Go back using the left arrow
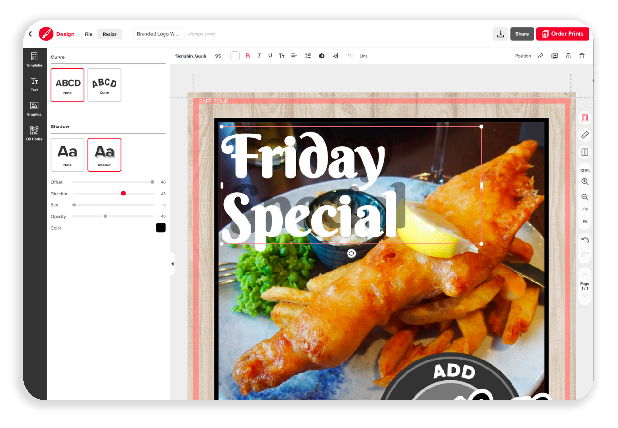 [30, 34]
